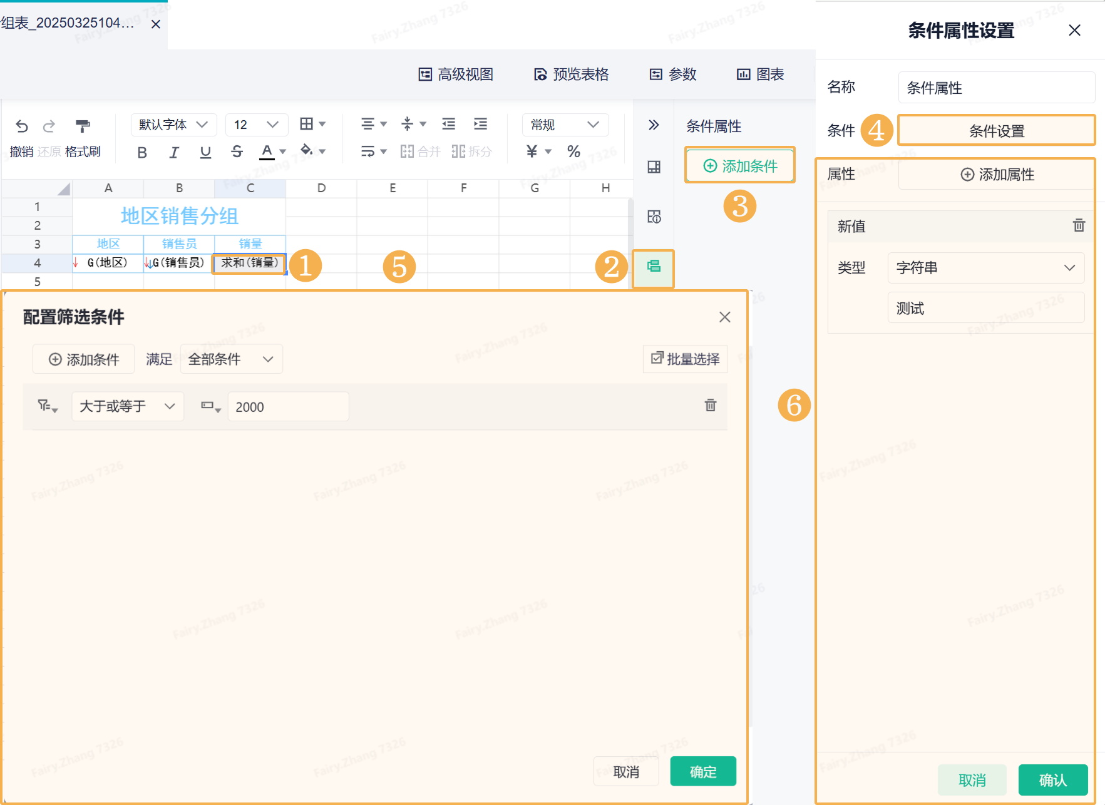Open the 默认字体 font dropdown
Image resolution: width=1105 pixels, height=805 pixels.
174,125
